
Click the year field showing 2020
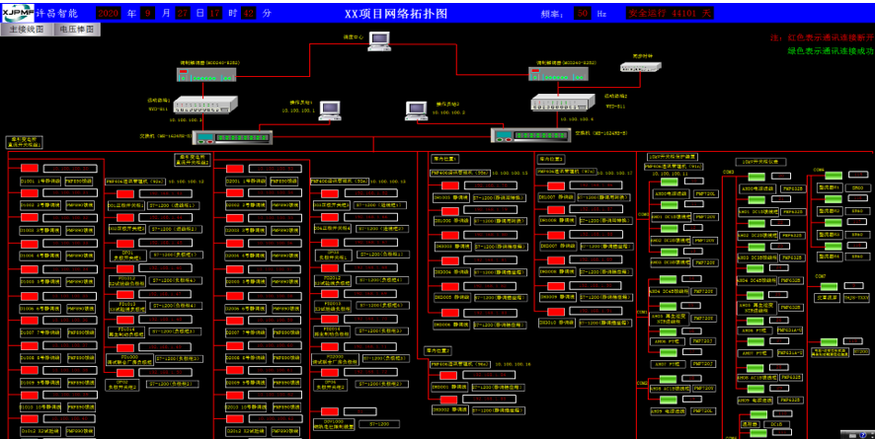(x=111, y=14)
